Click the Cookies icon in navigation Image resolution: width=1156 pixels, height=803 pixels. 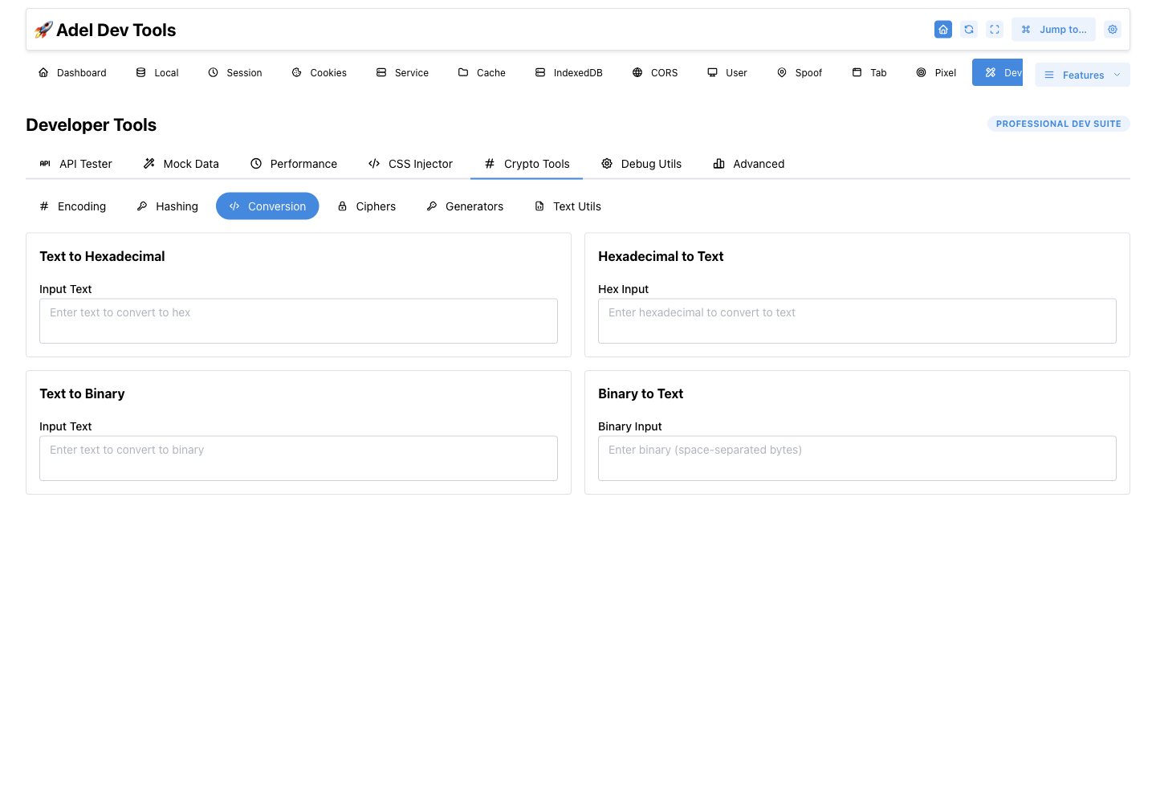(297, 72)
